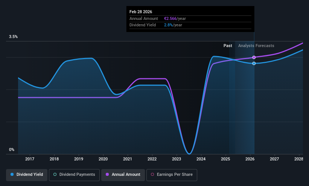This screenshot has height=186, width=309.
Task: Click the 3.5% y-axis label
Action: (x=13, y=37)
